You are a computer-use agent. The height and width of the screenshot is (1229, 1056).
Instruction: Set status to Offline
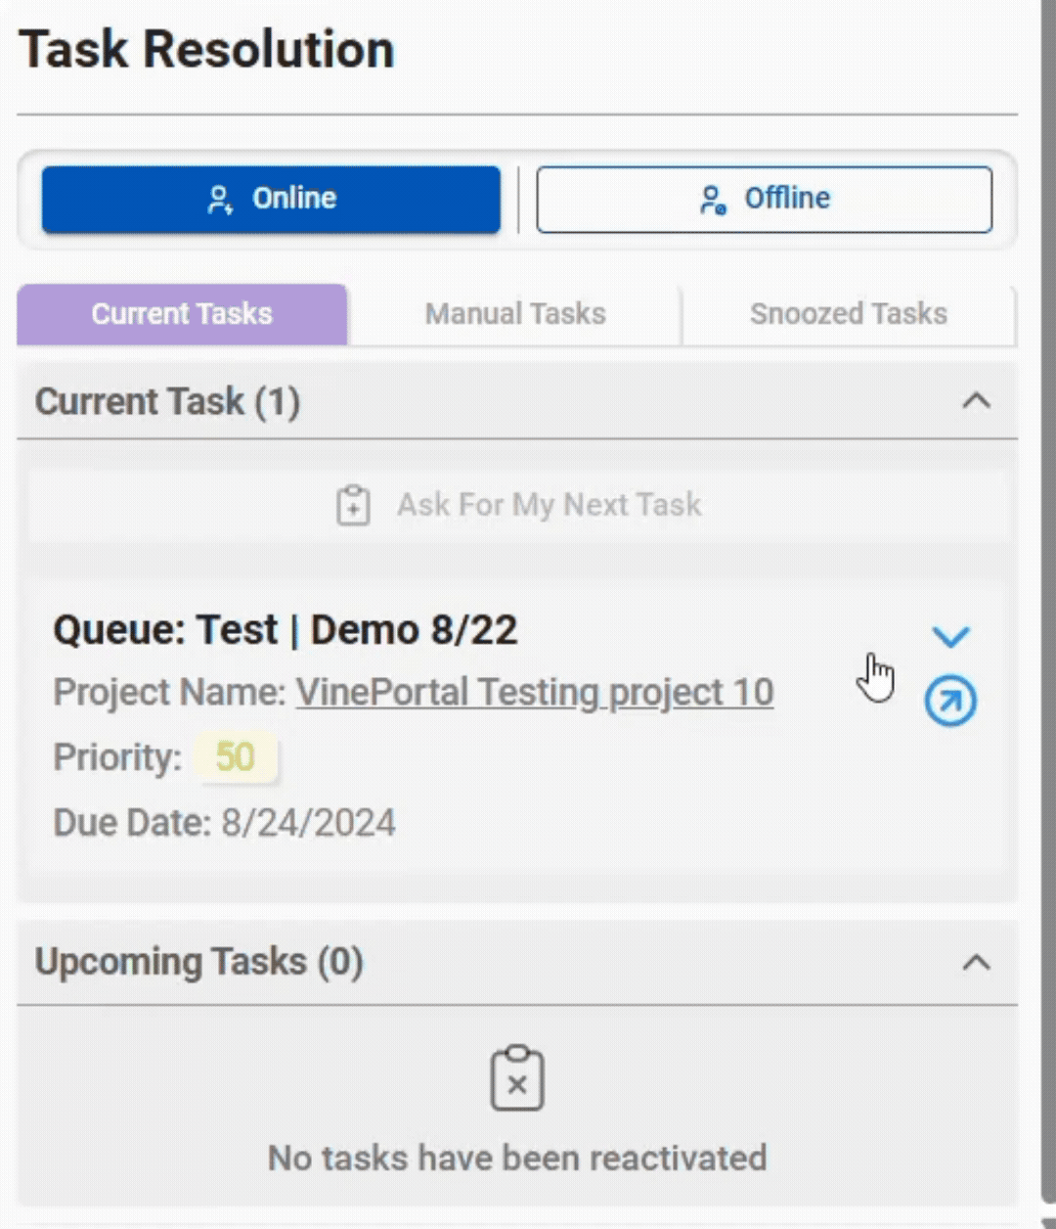pos(764,200)
